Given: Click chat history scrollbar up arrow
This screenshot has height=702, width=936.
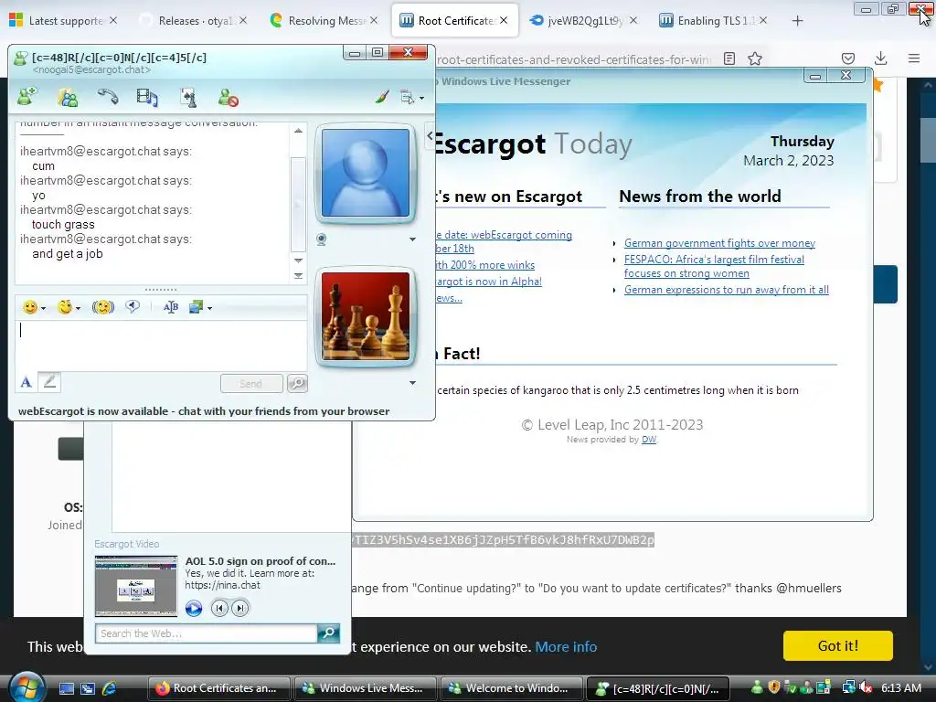Looking at the screenshot, I should pos(298,131).
